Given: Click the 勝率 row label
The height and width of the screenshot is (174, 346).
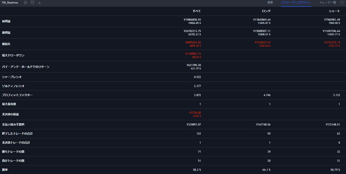Looking at the screenshot, I should (5, 170).
